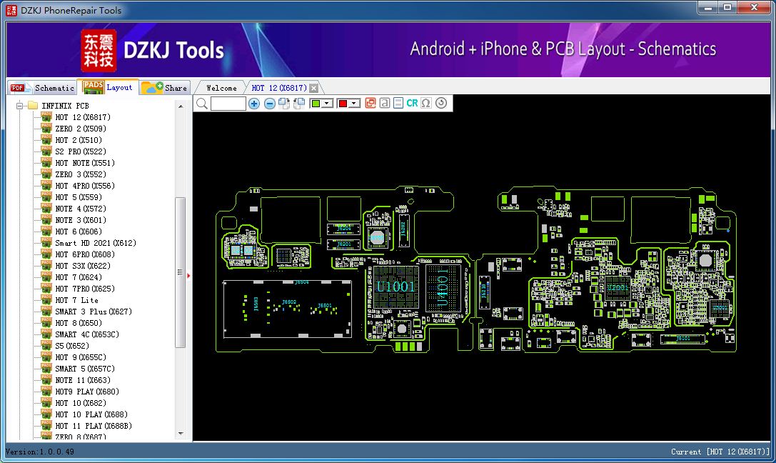Close the HOT 12 (X6817) tab
Viewport: 776px width, 463px height.
click(x=314, y=88)
